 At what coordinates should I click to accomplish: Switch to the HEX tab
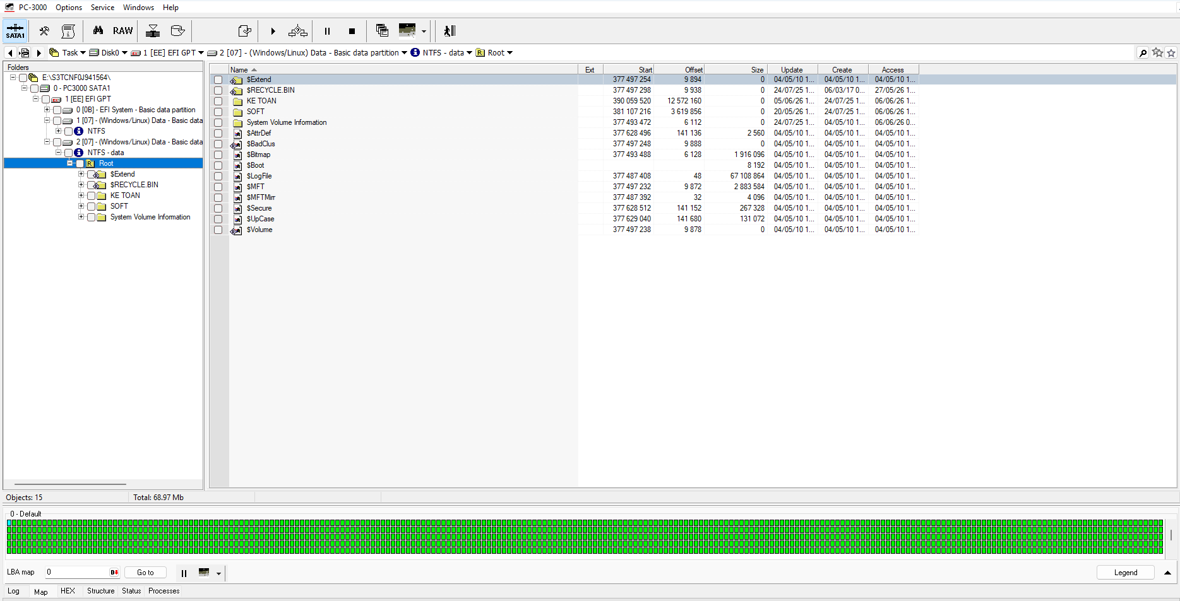point(68,591)
